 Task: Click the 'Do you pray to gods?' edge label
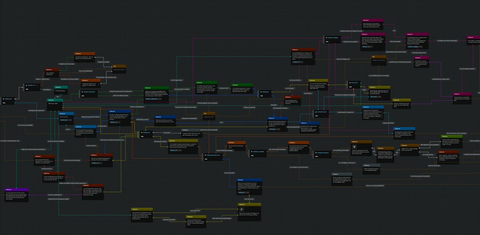[x=229, y=173]
